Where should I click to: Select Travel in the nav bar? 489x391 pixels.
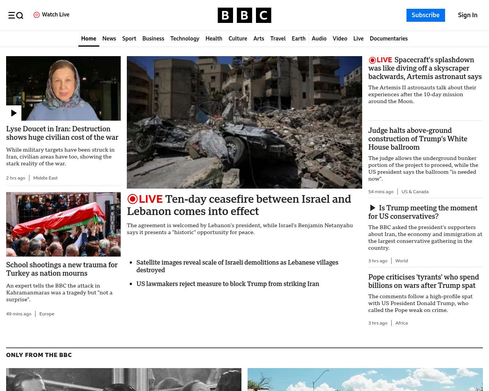278,39
